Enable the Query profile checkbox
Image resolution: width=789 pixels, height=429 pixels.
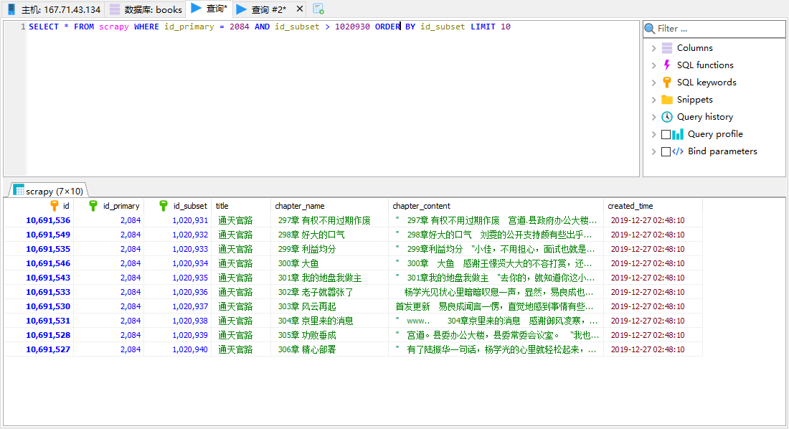(666, 134)
